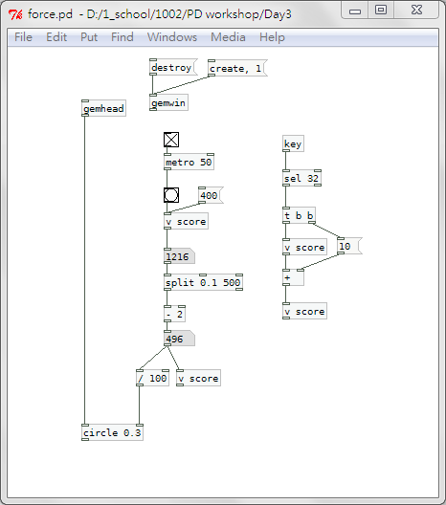Screen dimensions: 446x505
Task: Select v score object beside / 100
Action: click(x=198, y=378)
